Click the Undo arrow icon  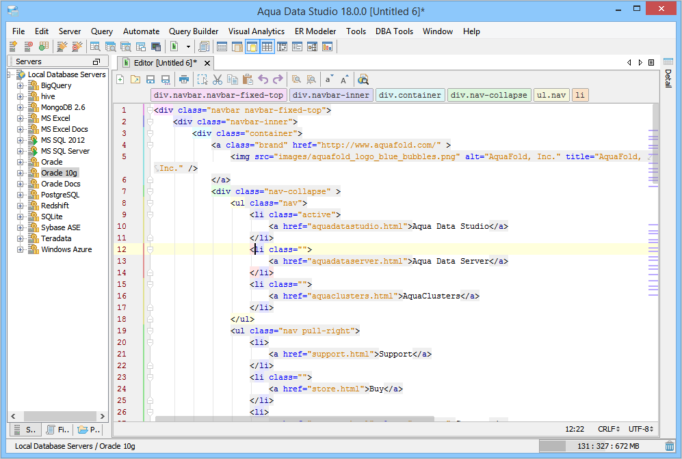pos(263,79)
